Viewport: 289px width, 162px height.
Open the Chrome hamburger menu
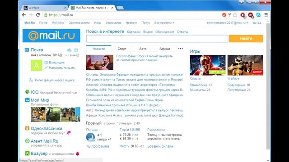(266, 15)
